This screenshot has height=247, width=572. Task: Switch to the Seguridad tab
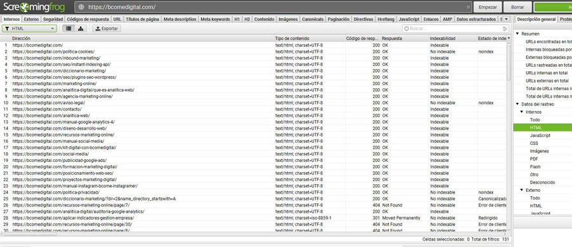point(53,19)
